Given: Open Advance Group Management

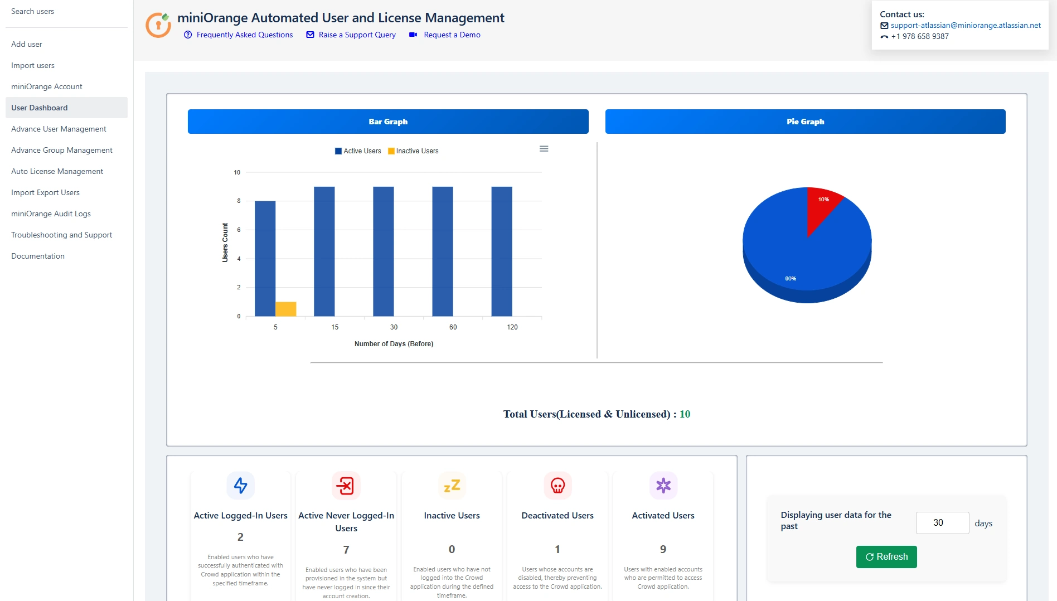Looking at the screenshot, I should pyautogui.click(x=66, y=150).
